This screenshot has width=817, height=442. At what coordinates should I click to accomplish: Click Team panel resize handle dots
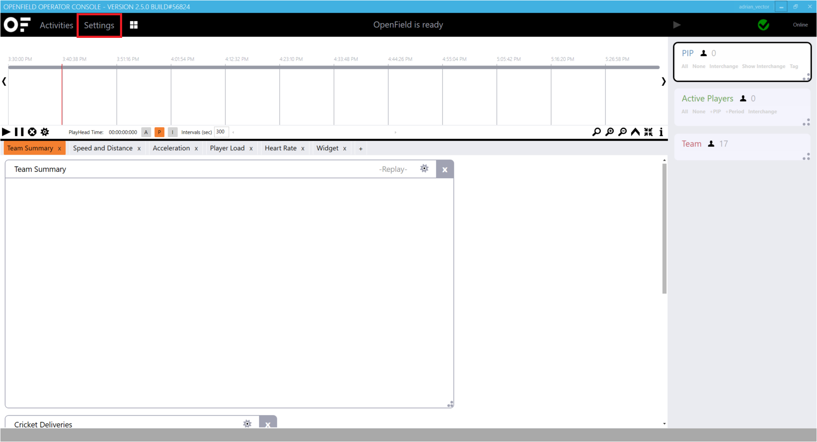coord(806,157)
